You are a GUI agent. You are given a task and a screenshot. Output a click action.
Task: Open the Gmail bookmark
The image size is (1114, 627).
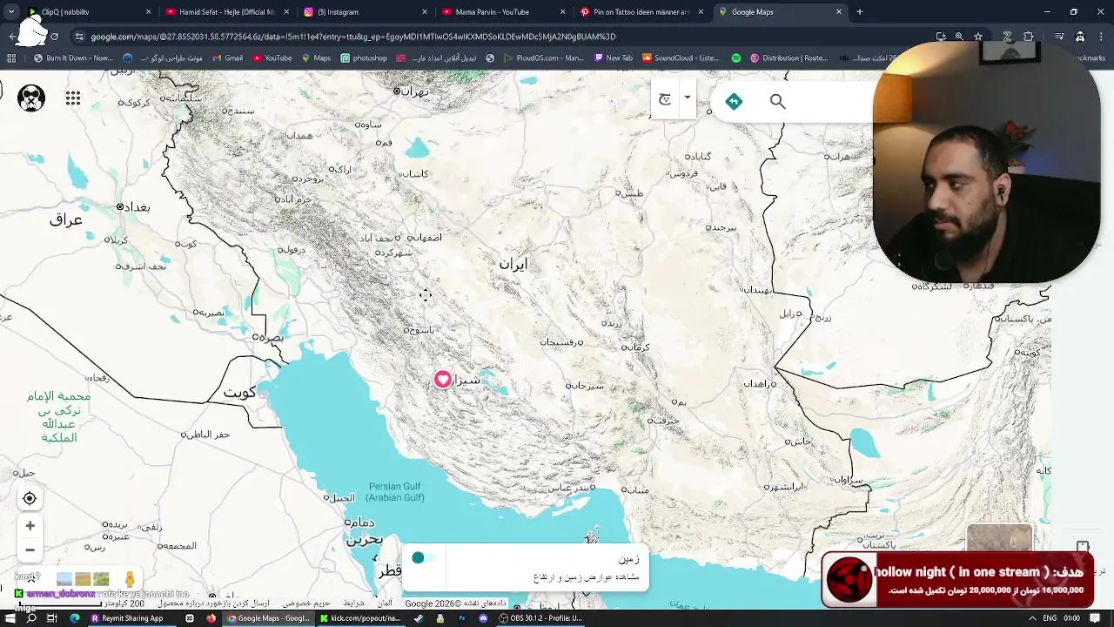227,58
